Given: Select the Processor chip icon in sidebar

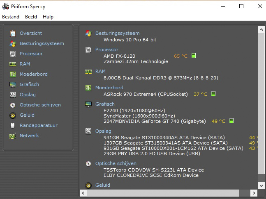Looking at the screenshot, I should pos(12,54).
